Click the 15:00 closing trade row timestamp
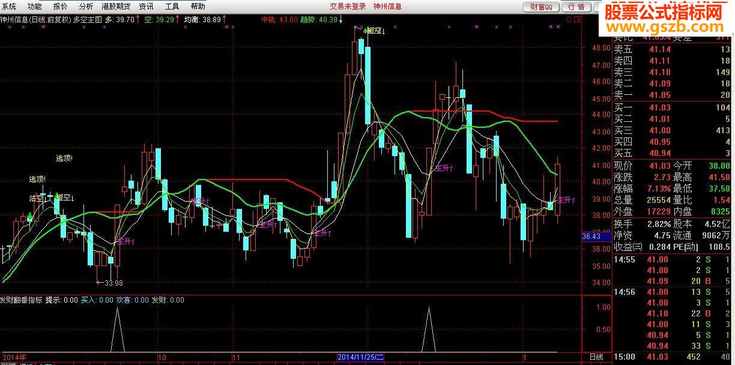This screenshot has height=365, width=735. [623, 357]
